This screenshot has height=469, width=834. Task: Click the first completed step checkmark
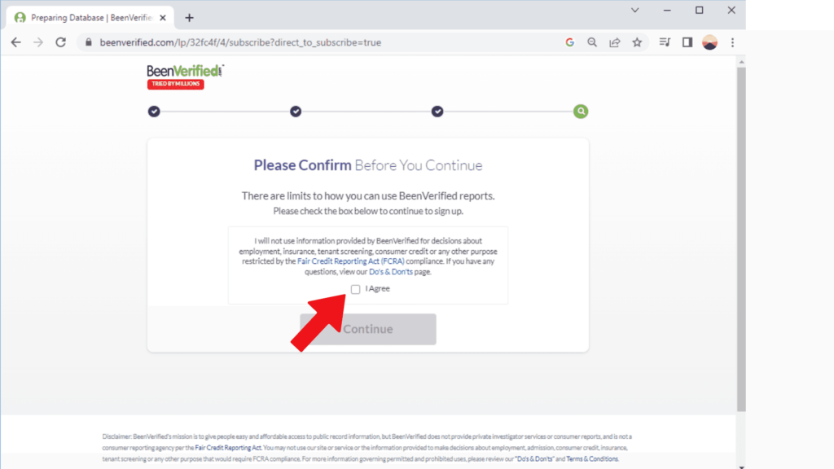154,111
